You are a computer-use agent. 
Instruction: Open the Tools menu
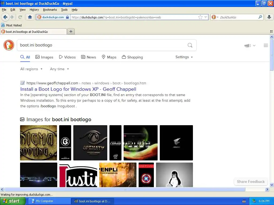(64, 10)
